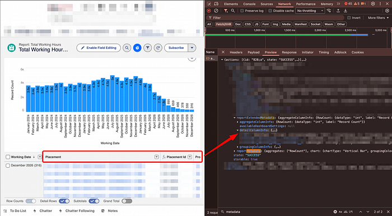Click the red record network log button

[x=209, y=11]
